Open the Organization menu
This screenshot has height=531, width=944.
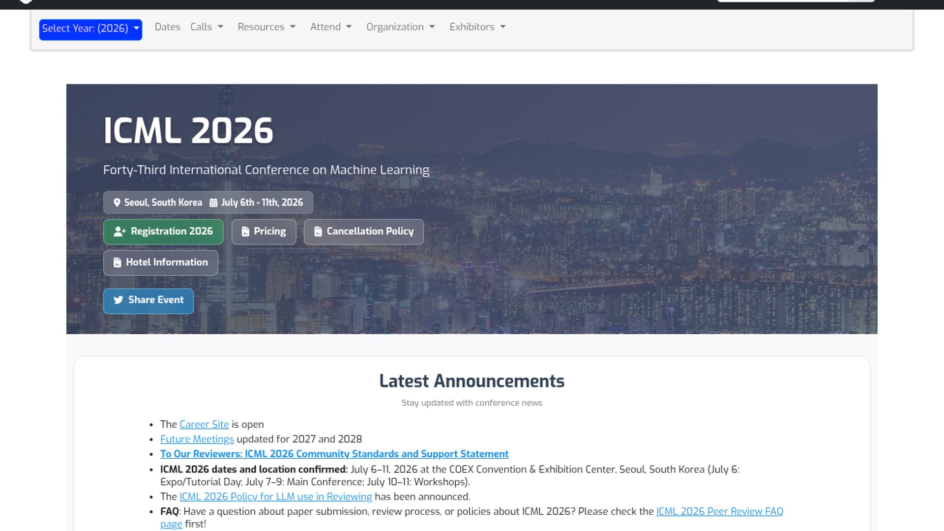coord(400,27)
